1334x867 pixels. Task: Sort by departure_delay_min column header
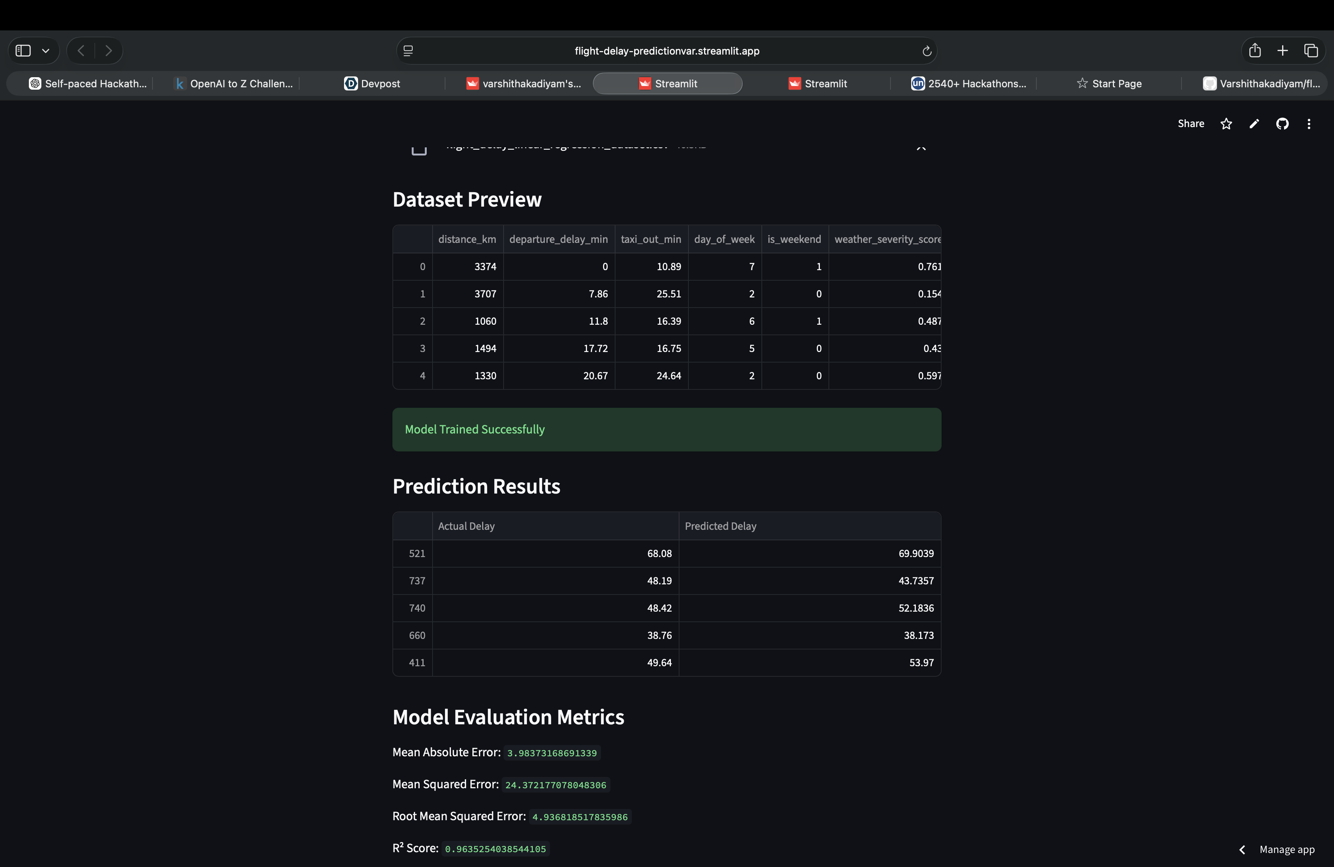[558, 239]
